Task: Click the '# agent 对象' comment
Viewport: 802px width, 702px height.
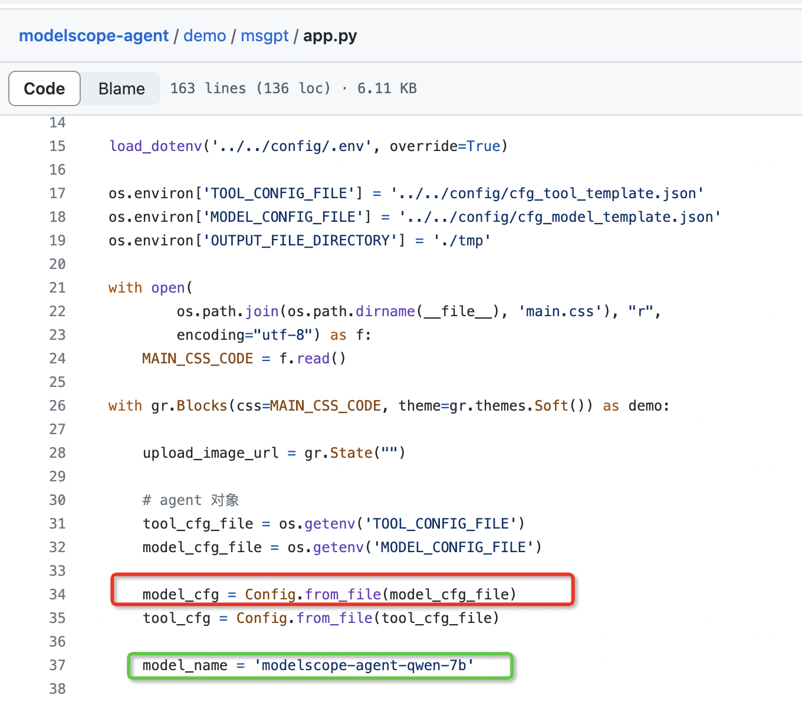Action: point(190,500)
